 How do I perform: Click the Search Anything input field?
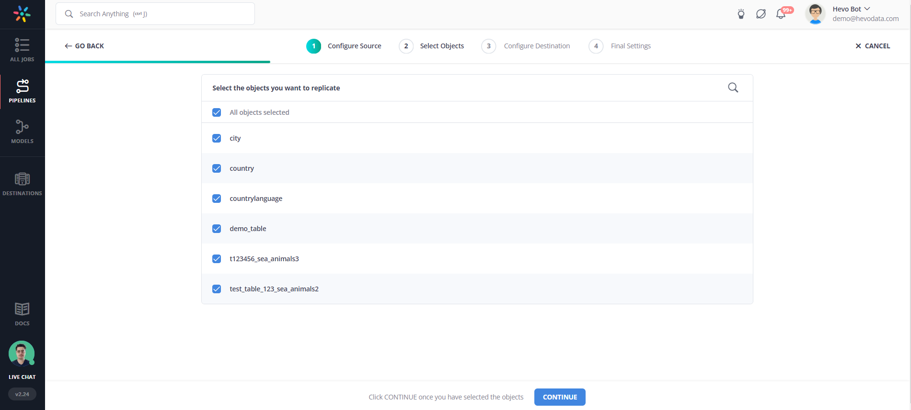(x=155, y=14)
